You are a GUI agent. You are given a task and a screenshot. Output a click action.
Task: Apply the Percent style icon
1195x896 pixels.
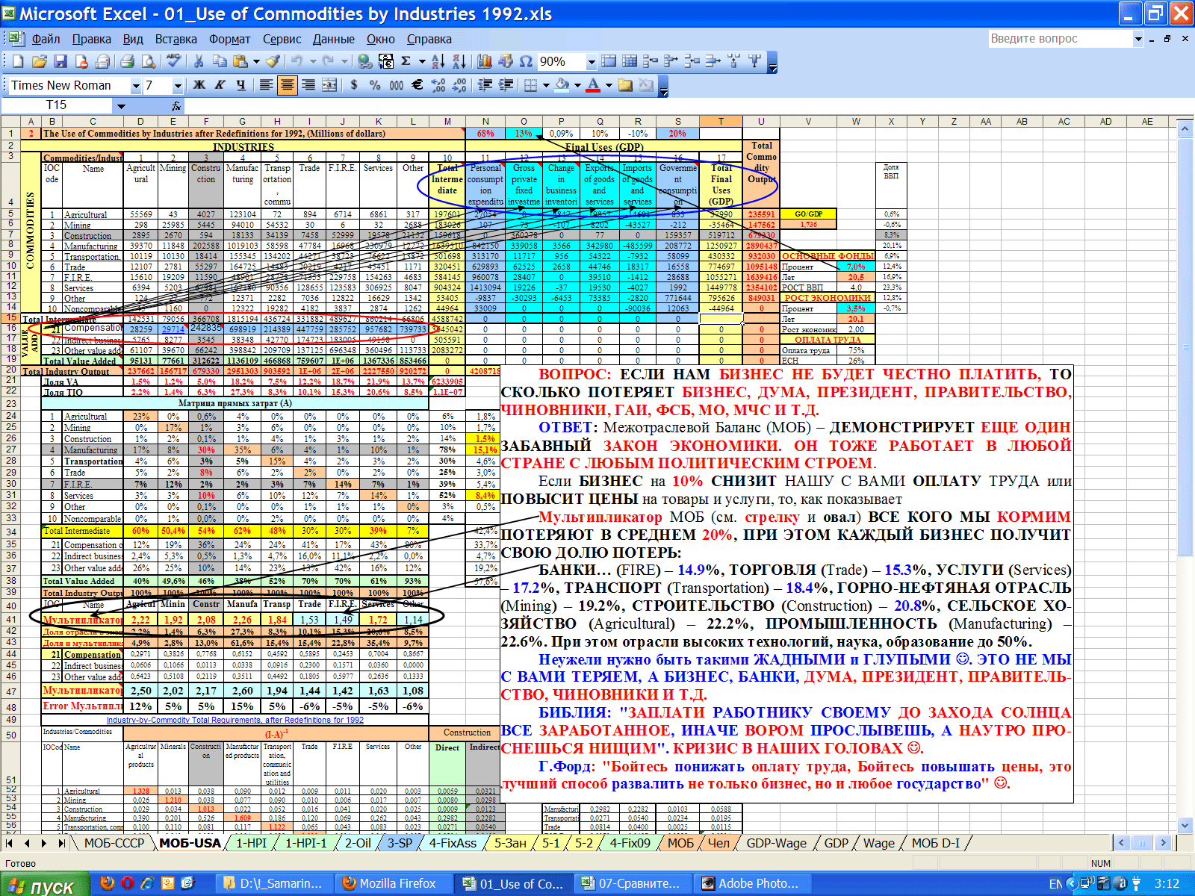[375, 85]
